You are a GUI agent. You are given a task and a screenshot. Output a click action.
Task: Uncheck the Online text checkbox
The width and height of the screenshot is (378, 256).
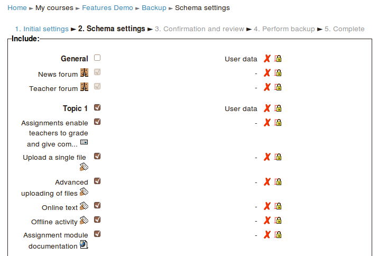[x=97, y=205]
